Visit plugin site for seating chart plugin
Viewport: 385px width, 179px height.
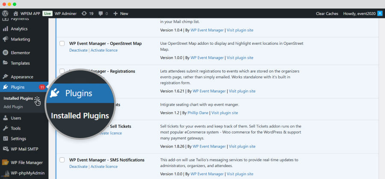tap(225, 113)
